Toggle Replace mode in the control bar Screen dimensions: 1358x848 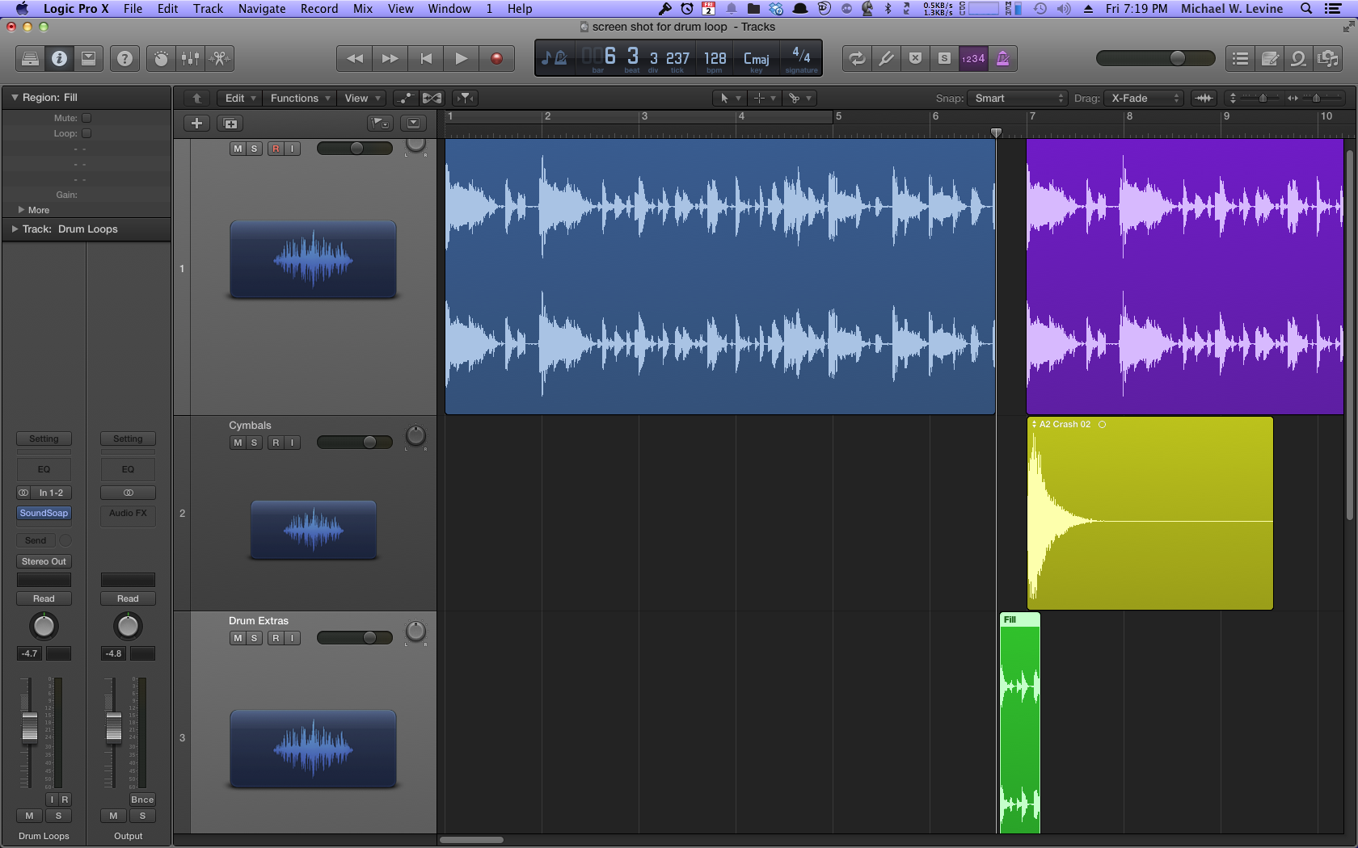[x=915, y=58]
